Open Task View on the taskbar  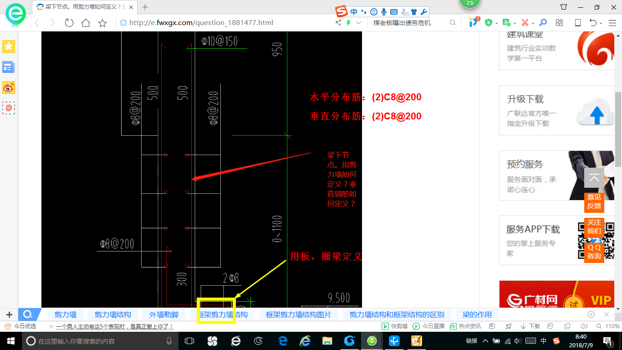pos(189,340)
